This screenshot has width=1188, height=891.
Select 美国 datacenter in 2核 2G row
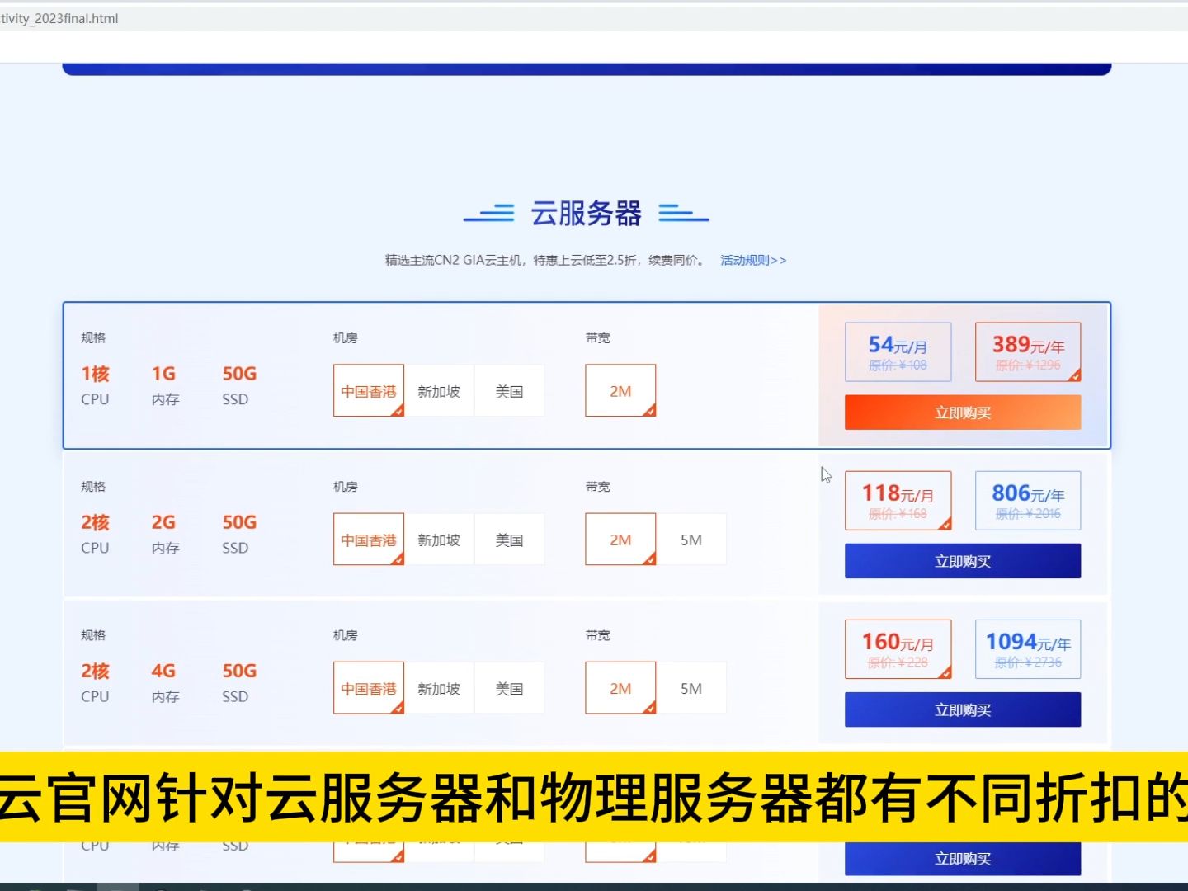pyautogui.click(x=509, y=540)
